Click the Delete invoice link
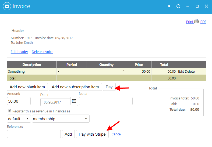212x147 pixels. click(x=43, y=52)
